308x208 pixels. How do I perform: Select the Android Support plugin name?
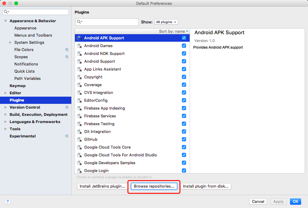pos(99,62)
